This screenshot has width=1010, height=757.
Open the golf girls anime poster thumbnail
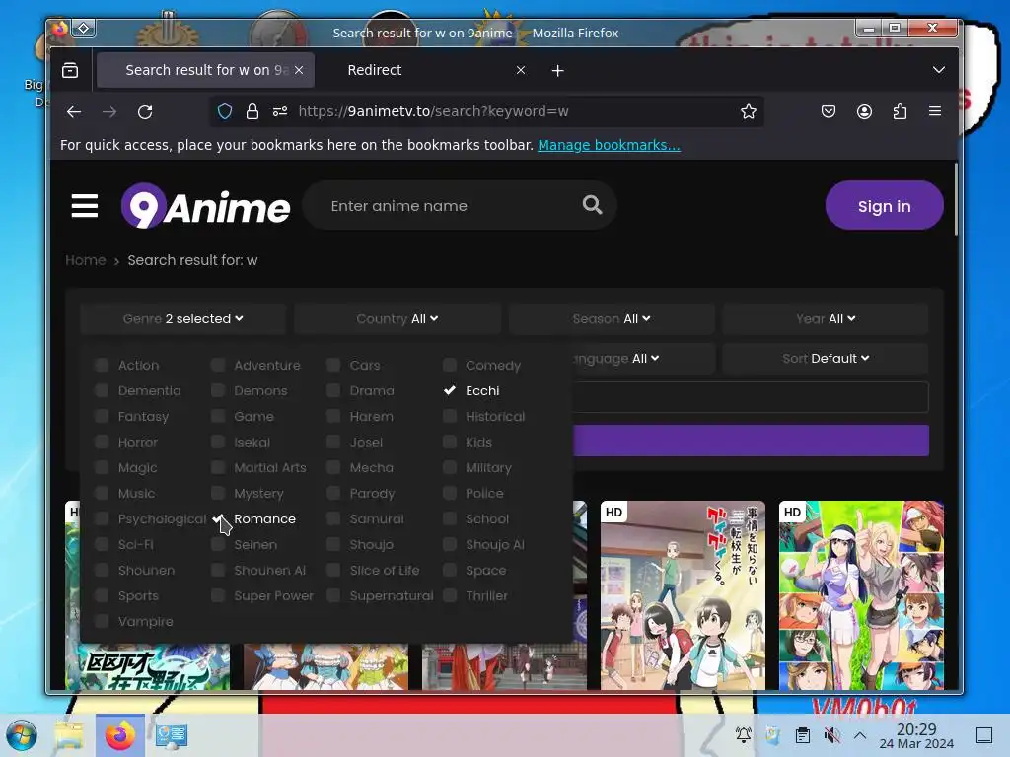[x=861, y=595]
